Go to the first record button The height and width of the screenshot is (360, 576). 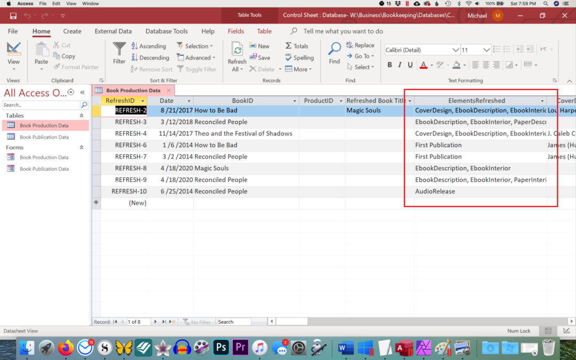tap(115, 322)
